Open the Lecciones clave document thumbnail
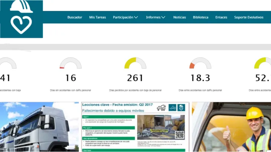 click(x=135, y=127)
